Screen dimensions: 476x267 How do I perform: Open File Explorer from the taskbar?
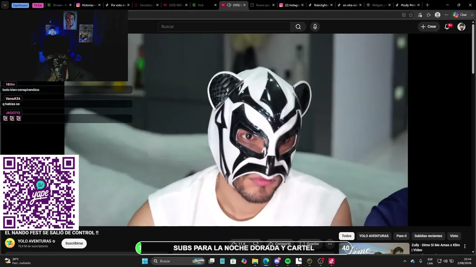tap(255, 261)
